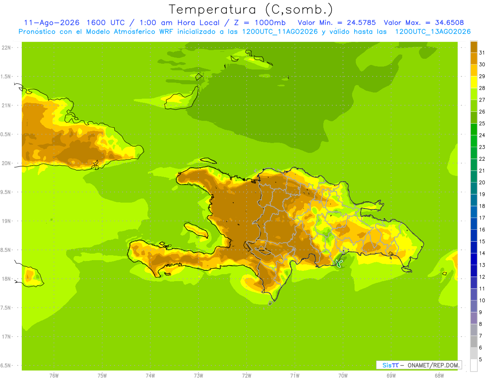The width and height of the screenshot is (493, 381).
Task: Click the topmost dark-orange legend swatch above 31
Action: tap(474, 47)
